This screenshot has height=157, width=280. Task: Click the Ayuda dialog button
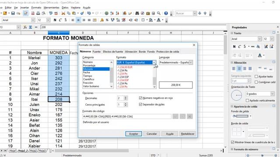pyautogui.click(x=170, y=134)
